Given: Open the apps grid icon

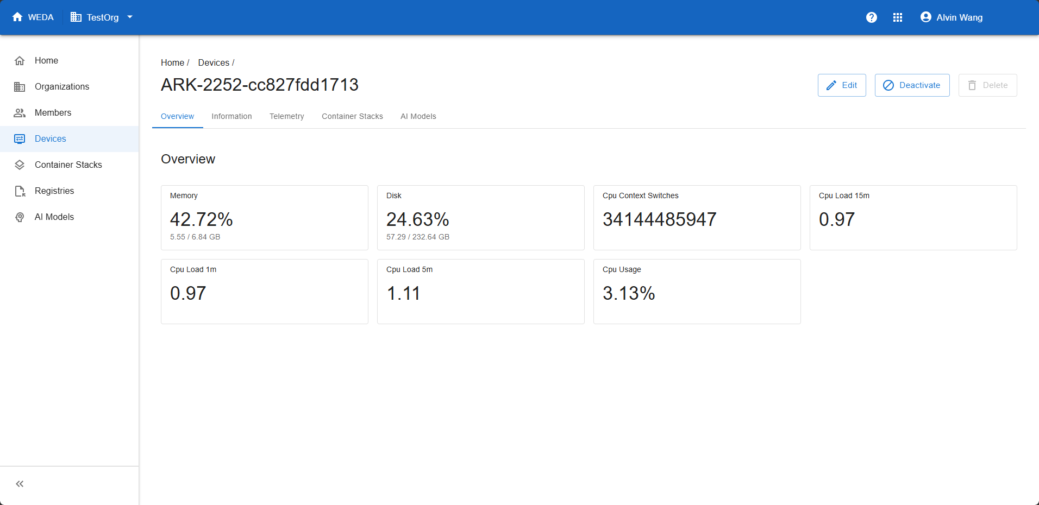Looking at the screenshot, I should click(898, 17).
